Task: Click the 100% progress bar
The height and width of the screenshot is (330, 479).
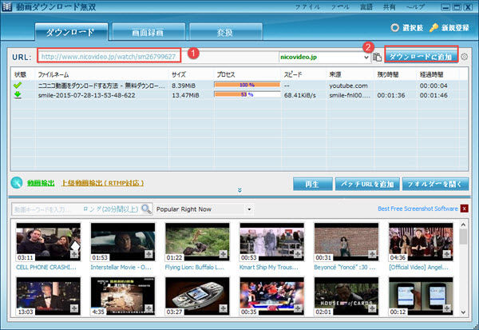Action: [x=247, y=85]
